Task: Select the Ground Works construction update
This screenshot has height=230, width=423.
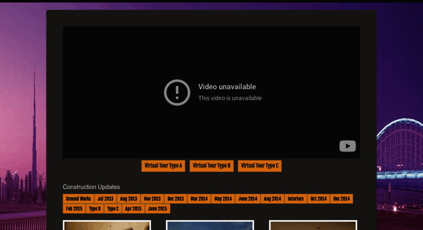Action: (78, 199)
